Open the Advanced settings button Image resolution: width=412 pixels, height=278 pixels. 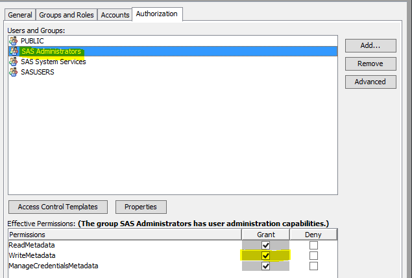(x=370, y=82)
